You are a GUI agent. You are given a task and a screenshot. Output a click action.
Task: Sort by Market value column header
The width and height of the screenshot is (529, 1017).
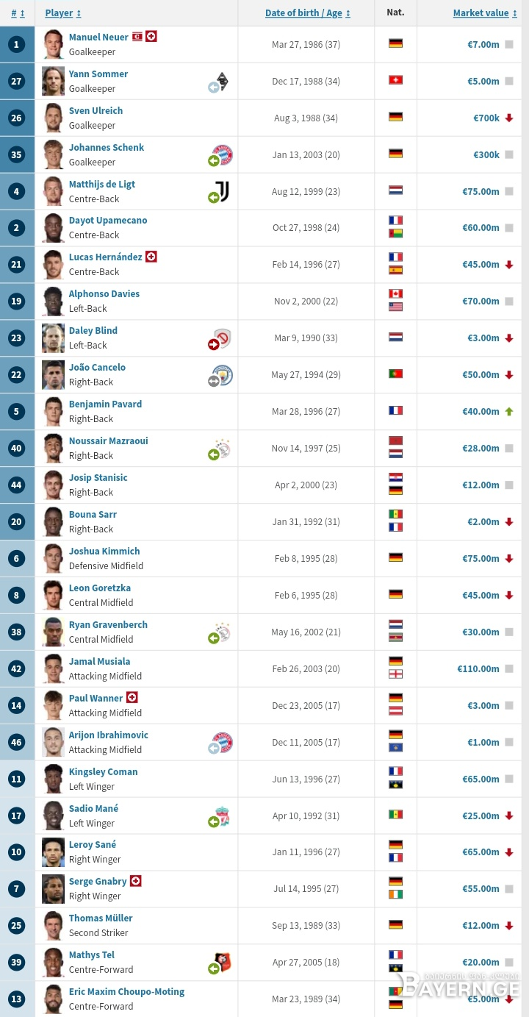coord(485,13)
